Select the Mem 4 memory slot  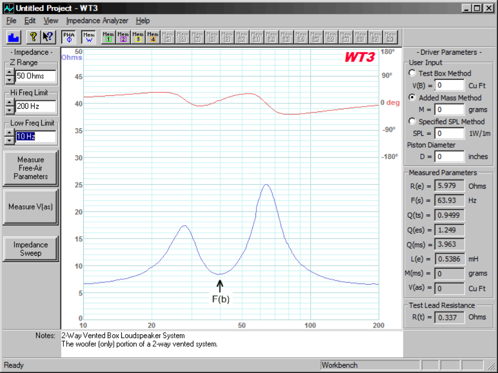[153, 37]
